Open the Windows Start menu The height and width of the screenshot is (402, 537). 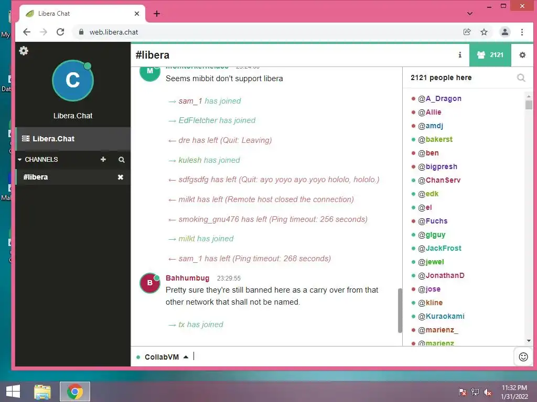pos(13,392)
